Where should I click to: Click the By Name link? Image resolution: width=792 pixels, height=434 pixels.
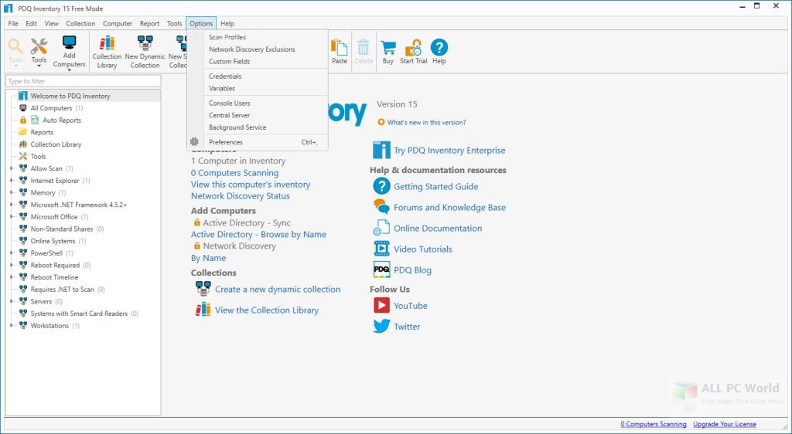click(208, 258)
